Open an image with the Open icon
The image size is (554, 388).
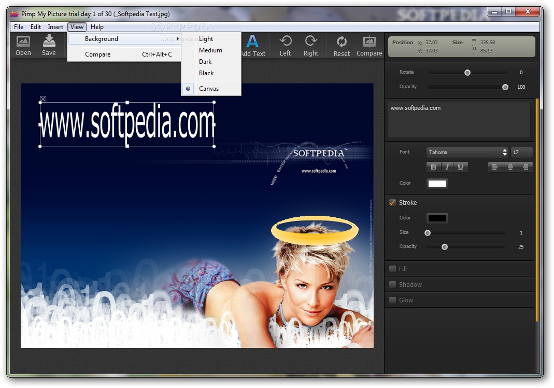[x=23, y=46]
